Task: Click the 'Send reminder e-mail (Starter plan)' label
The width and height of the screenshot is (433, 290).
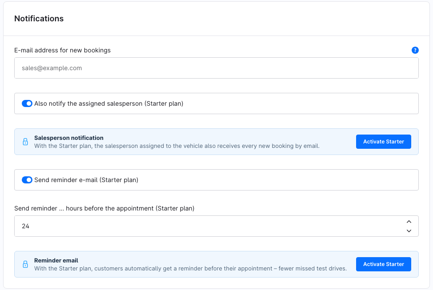Action: coord(86,180)
